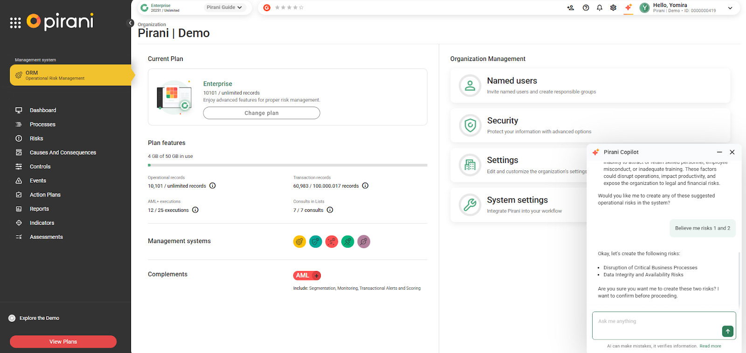Open the Security card
Viewport: 746px width, 353px height.
[x=590, y=125]
